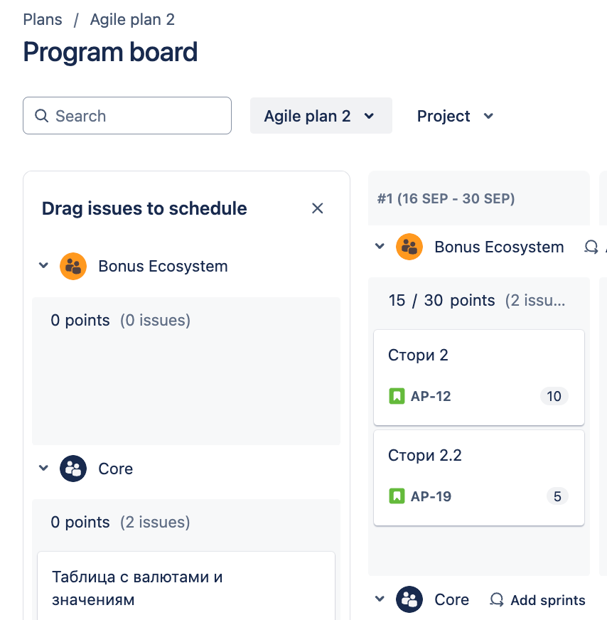
Task: Click Add sprints for the Core team
Action: pyautogui.click(x=538, y=600)
